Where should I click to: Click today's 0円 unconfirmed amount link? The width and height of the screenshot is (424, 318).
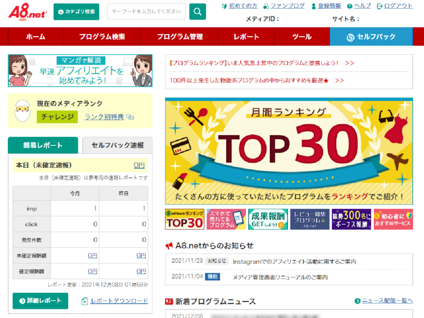(x=139, y=165)
